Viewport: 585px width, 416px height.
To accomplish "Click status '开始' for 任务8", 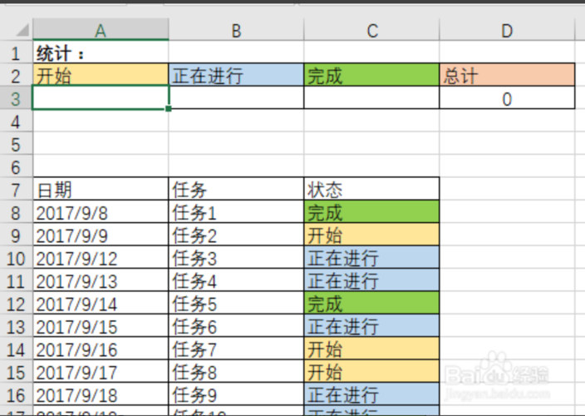I will (x=372, y=372).
